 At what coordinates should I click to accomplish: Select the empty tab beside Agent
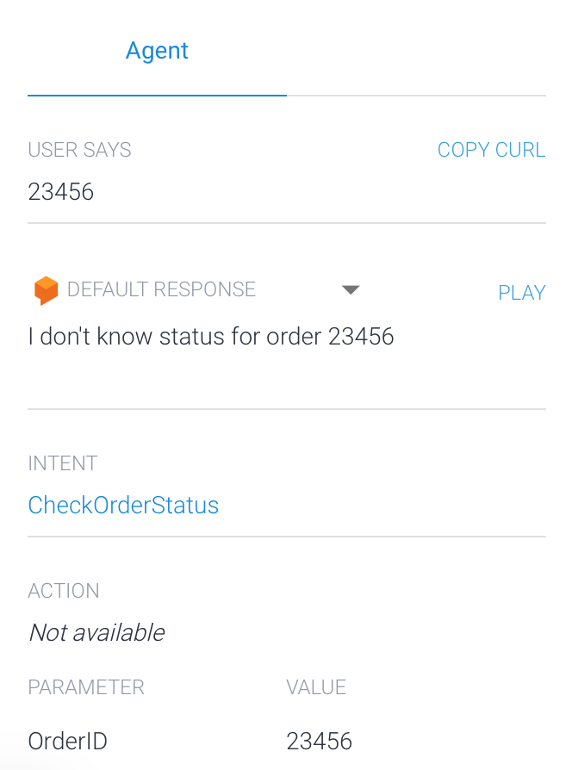point(416,51)
